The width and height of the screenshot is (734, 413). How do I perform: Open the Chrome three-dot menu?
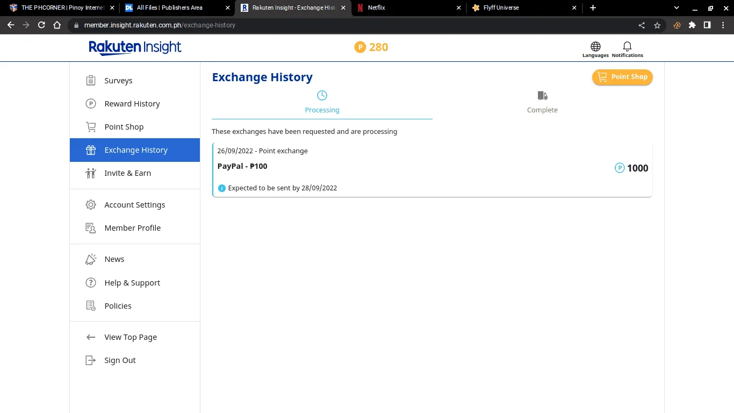723,25
